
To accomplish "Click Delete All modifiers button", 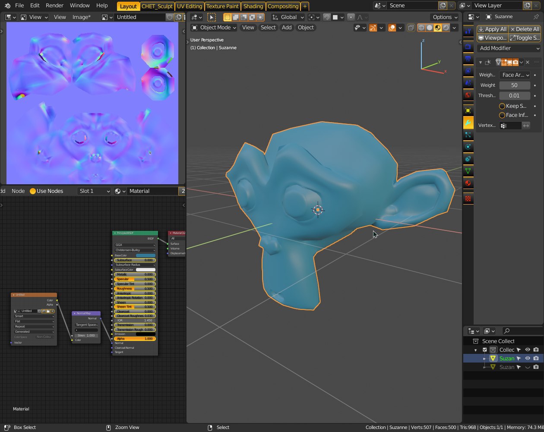I will 525,29.
